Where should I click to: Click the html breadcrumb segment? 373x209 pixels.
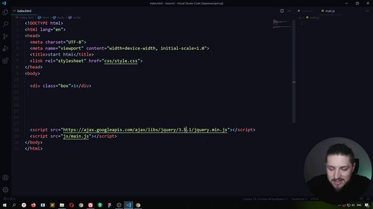click(x=44, y=17)
